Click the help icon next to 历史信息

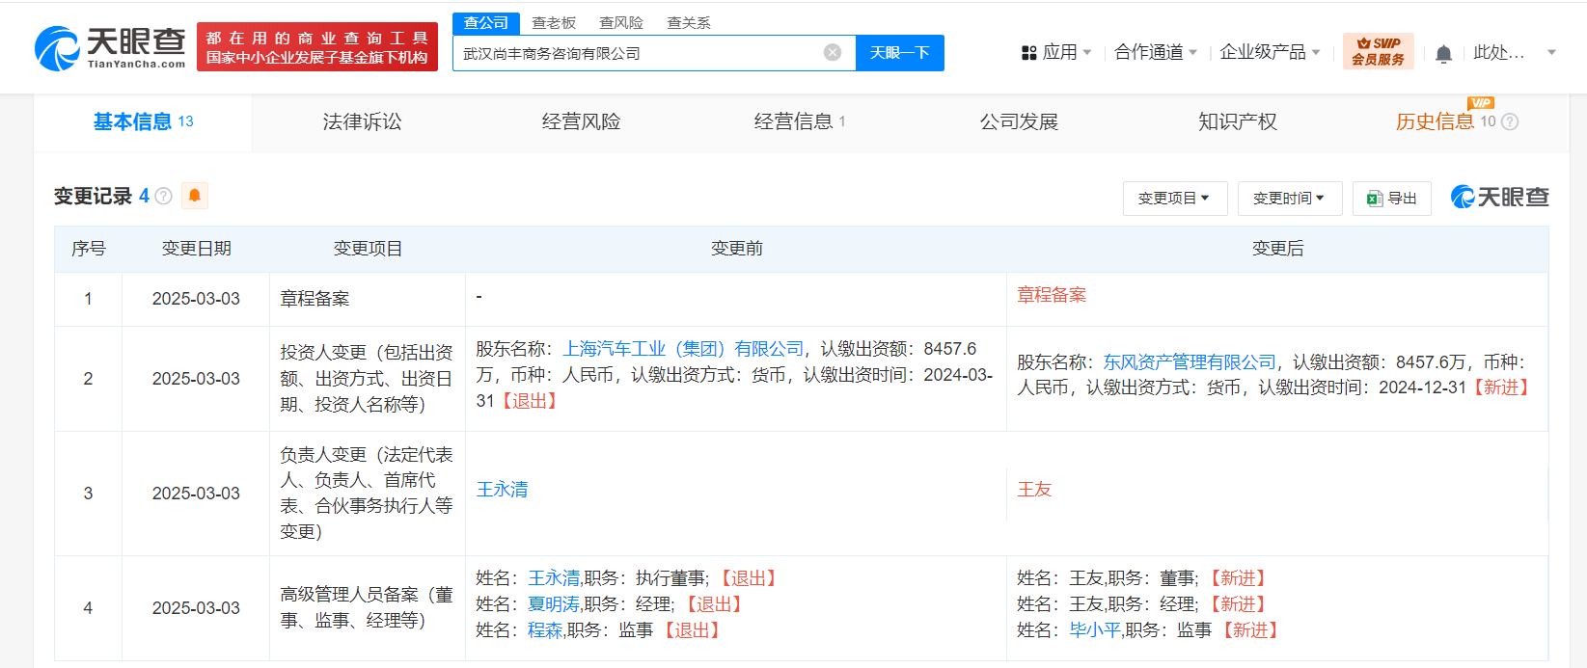1510,121
